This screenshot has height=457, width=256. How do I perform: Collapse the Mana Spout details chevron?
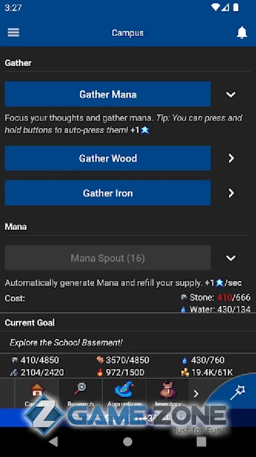230,258
